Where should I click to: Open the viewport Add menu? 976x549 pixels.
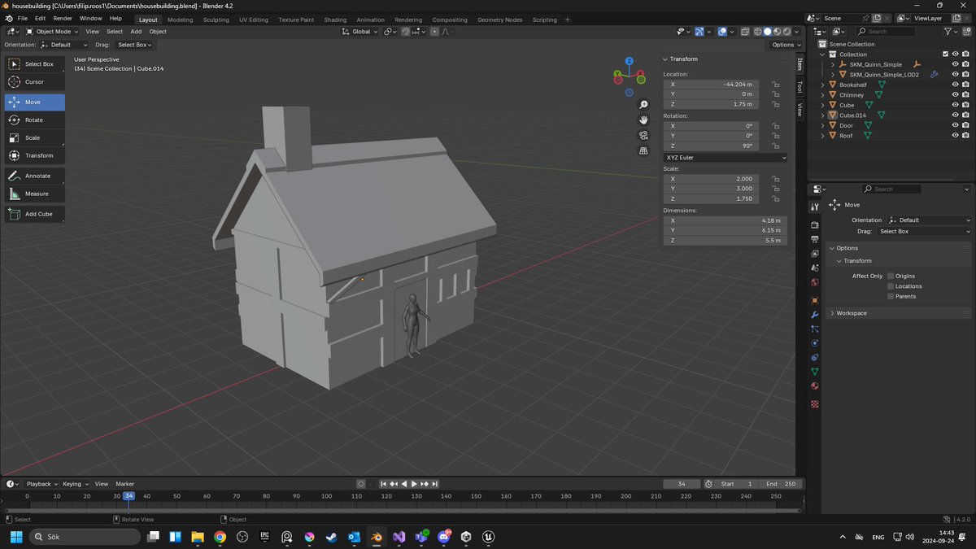tap(136, 32)
